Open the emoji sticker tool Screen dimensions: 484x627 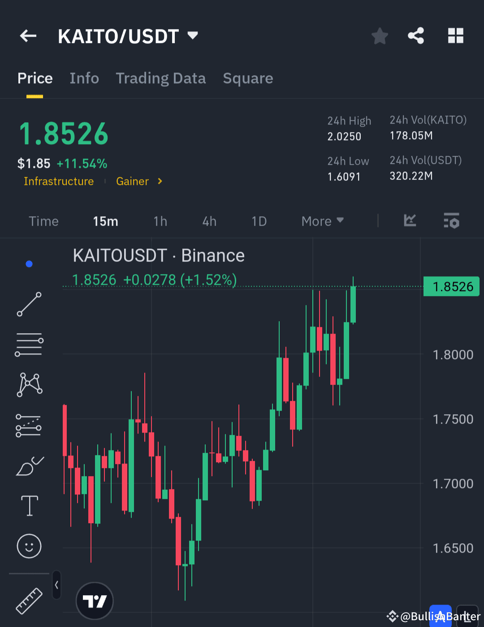click(29, 546)
